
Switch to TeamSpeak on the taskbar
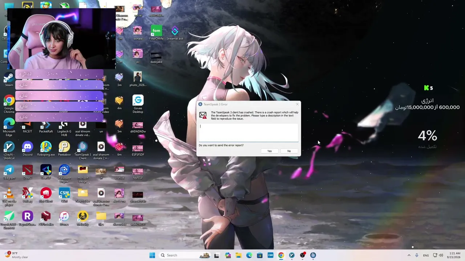(313, 255)
